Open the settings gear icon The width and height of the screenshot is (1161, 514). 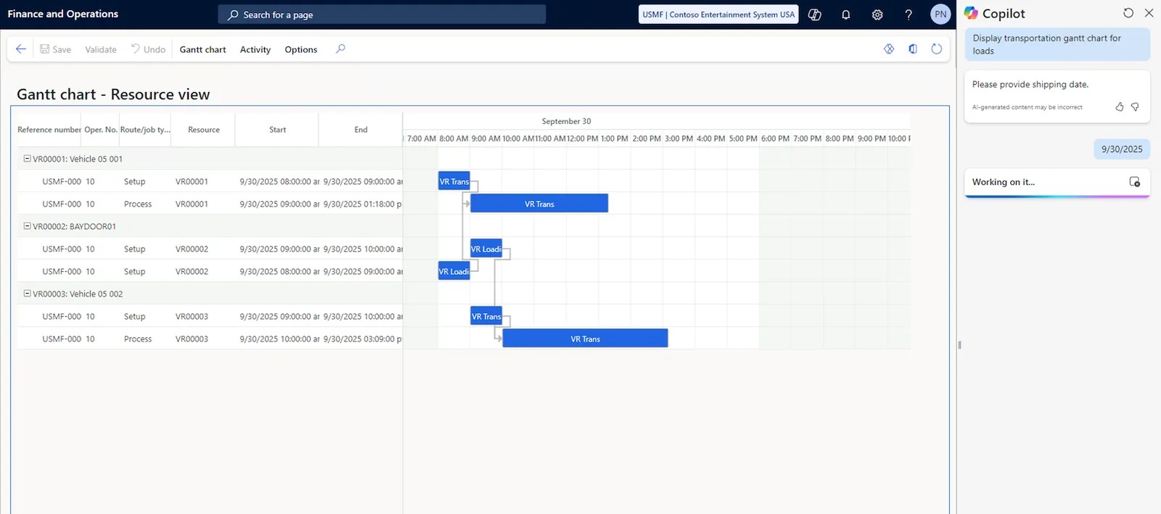(x=877, y=14)
